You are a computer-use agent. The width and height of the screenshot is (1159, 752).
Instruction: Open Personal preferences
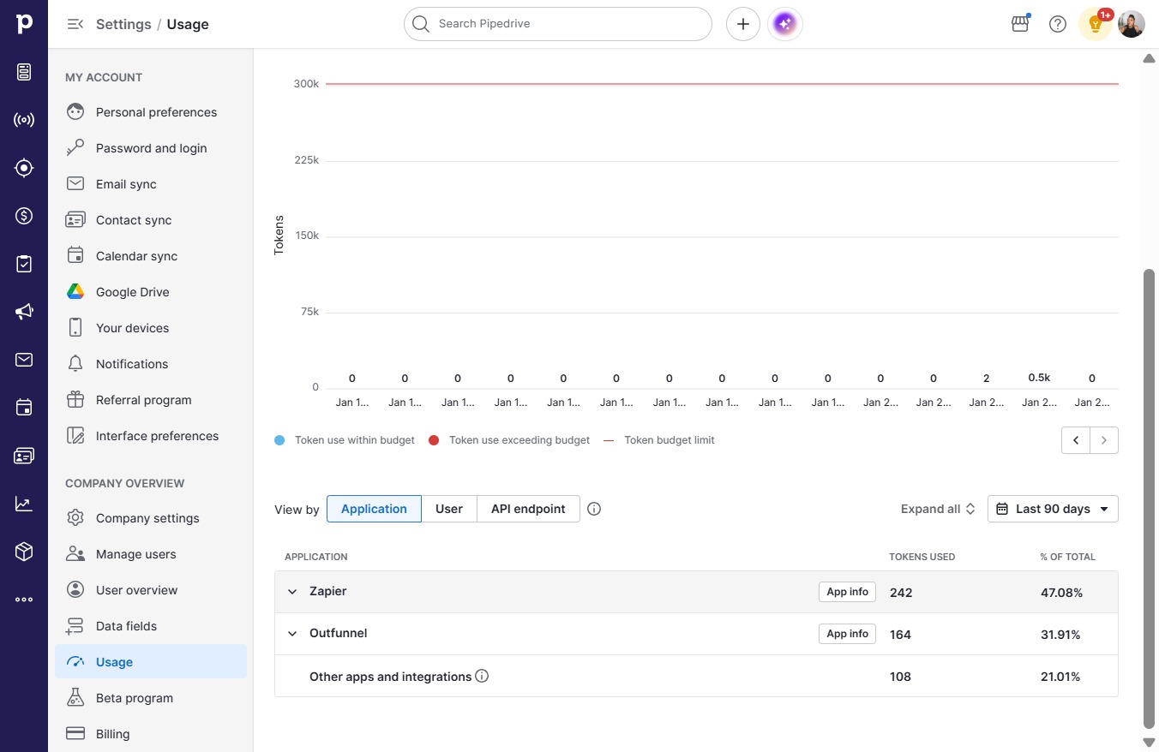click(x=151, y=112)
